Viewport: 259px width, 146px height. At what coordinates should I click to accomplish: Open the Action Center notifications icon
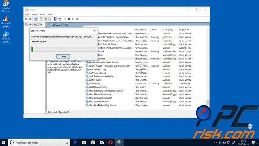click(254, 142)
